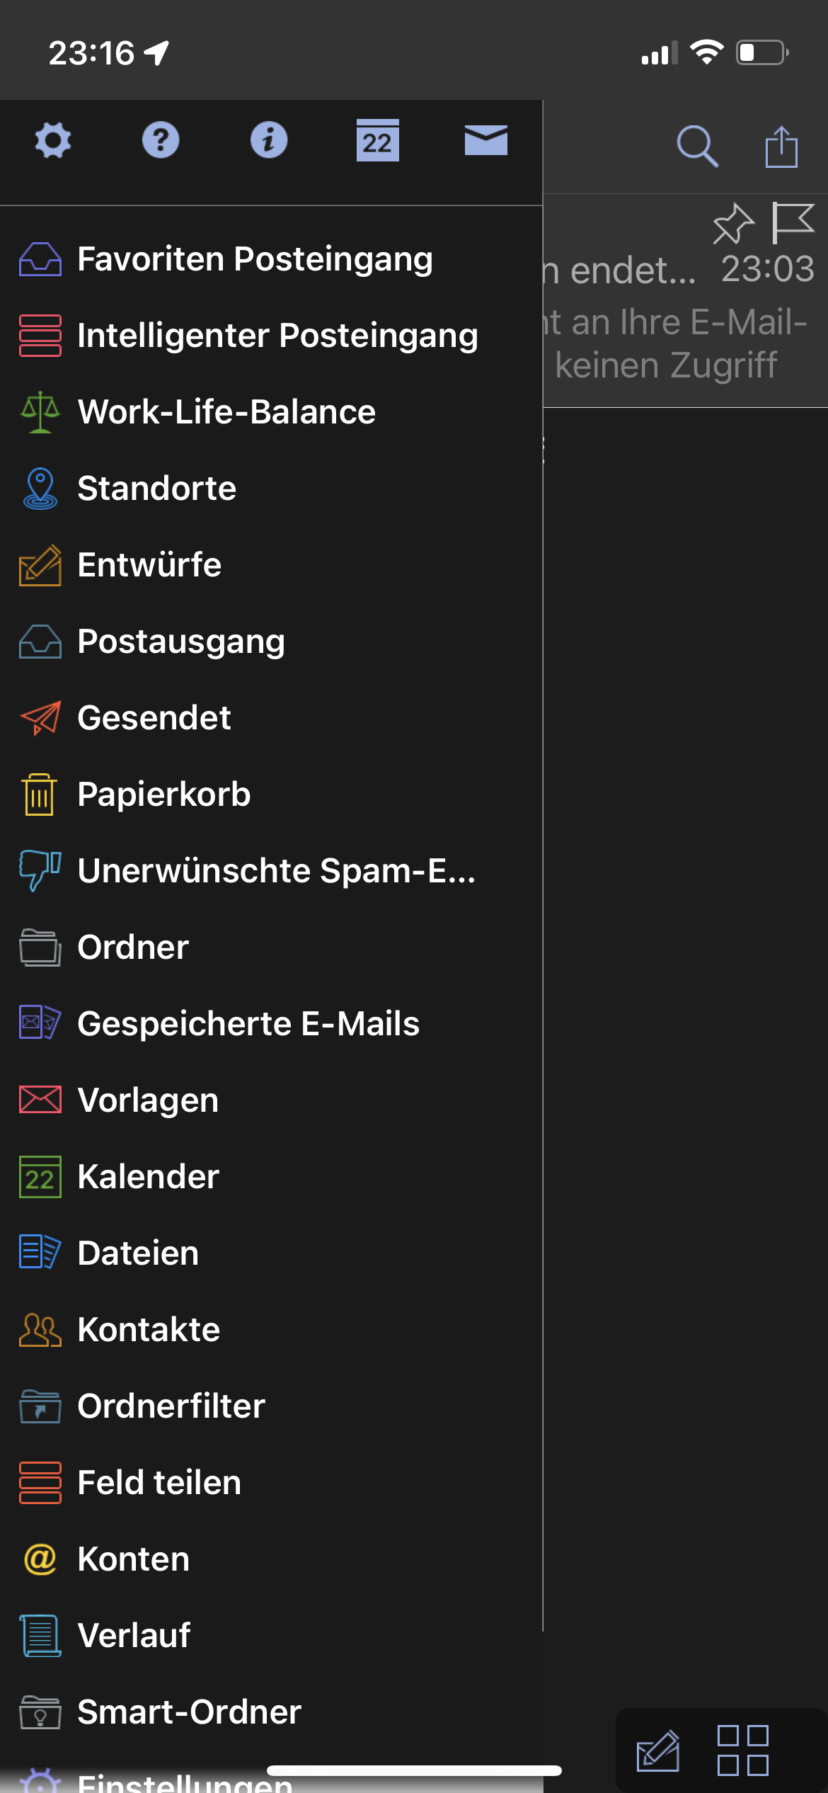Tap the settings gear icon in top toolbar
Image resolution: width=828 pixels, height=1793 pixels.
coord(53,140)
